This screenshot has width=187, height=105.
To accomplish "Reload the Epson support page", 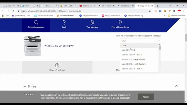I will click(x=13, y=11).
